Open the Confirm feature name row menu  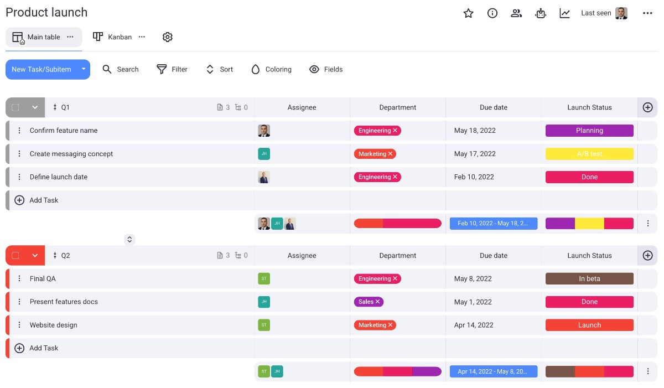tap(19, 131)
